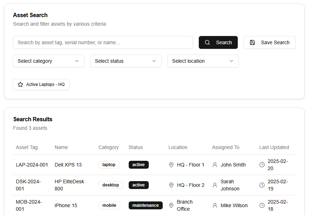Click the laptop category badge
The width and height of the screenshot is (310, 215).
pos(109,165)
